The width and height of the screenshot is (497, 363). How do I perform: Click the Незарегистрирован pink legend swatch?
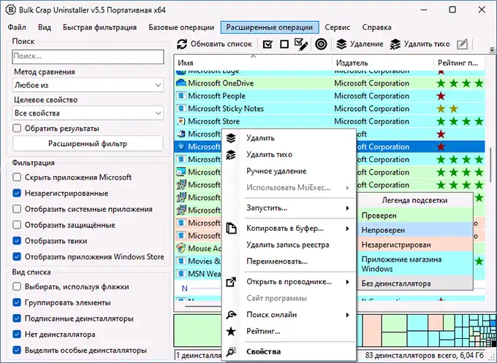[415, 245]
